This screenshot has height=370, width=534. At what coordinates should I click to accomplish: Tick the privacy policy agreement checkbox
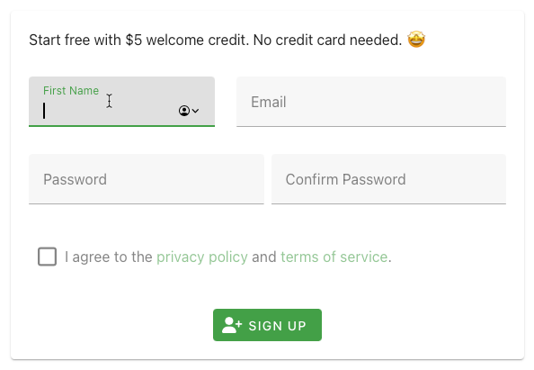[x=48, y=257]
